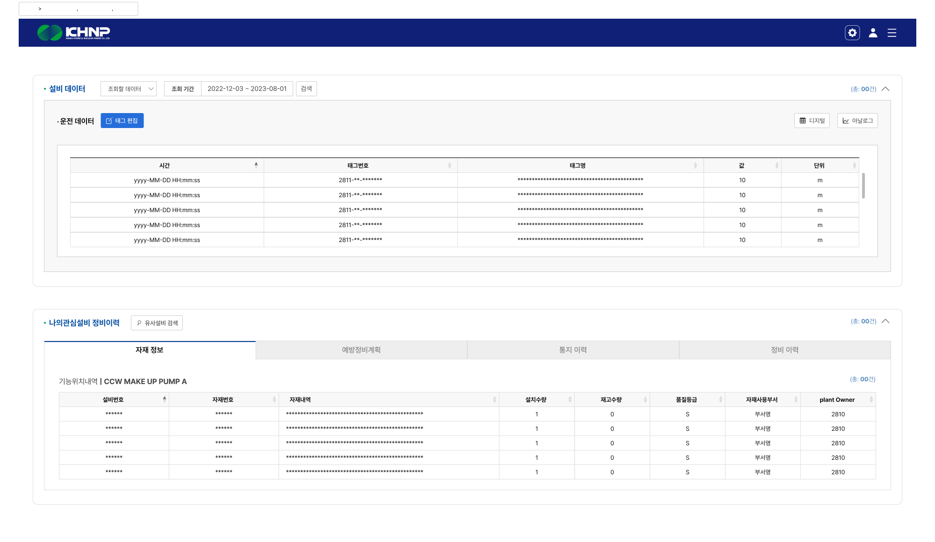Click CCW MAKE UP PUMP A text
The image size is (935, 542).
145,381
